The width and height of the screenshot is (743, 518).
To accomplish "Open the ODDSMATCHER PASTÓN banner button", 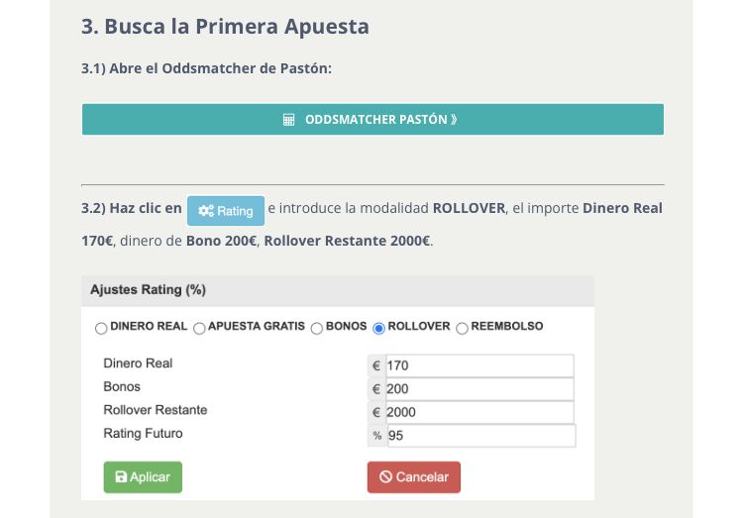I will [372, 120].
